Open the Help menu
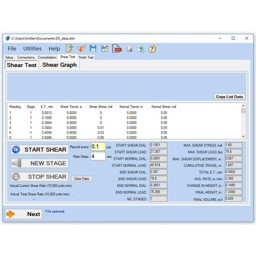This screenshot has height=256, width=256. coord(54,49)
